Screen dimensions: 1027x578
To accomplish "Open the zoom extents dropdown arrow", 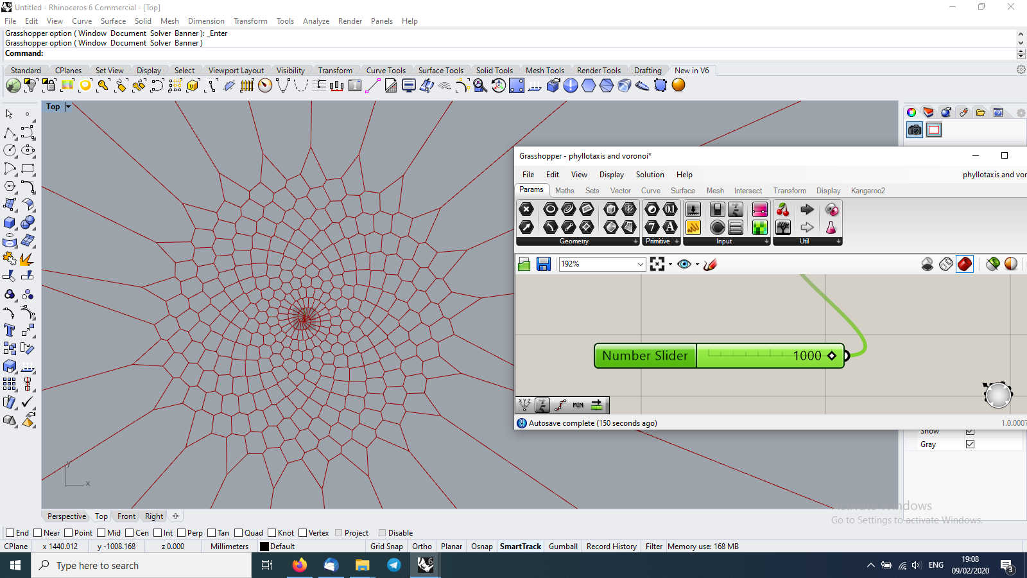I will pos(670,264).
